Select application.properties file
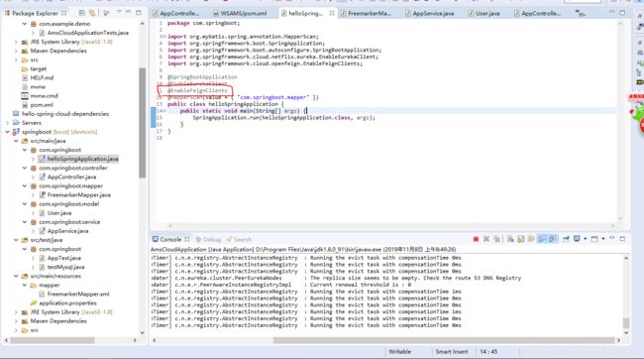 click(67, 303)
